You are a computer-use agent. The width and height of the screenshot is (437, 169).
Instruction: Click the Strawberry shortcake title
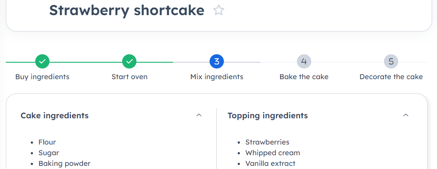click(x=127, y=10)
